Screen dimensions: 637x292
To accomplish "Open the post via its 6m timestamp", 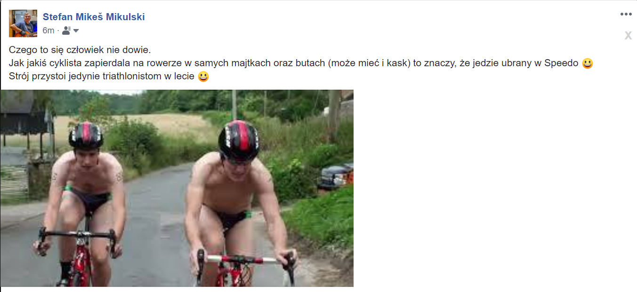I will pos(48,31).
